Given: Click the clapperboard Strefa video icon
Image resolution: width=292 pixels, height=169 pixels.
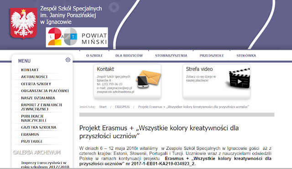Looking at the screenshot, I should [238, 78].
